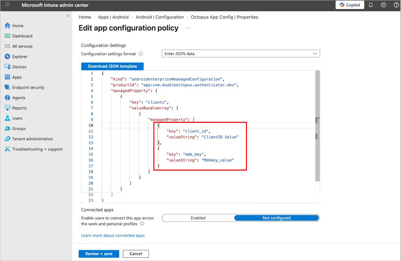401x261 pixels.
Task: Click the "clients" value in JSON editor
Action: pyautogui.click(x=157, y=102)
